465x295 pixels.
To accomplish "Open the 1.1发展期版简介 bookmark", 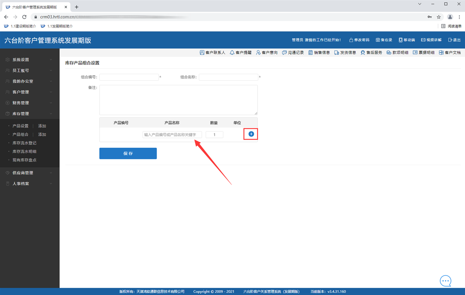I will tap(57, 26).
